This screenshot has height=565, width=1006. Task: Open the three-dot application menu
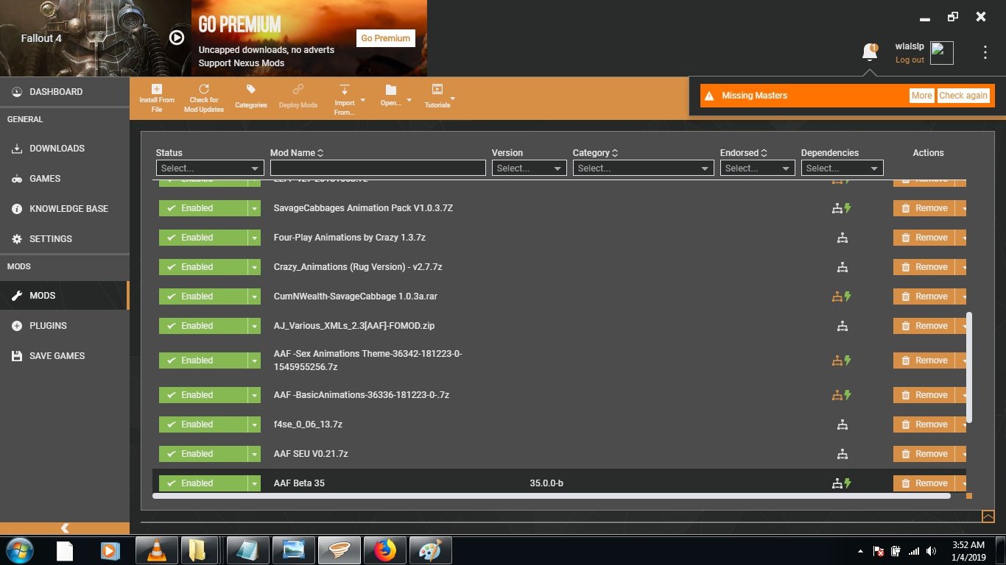985,52
